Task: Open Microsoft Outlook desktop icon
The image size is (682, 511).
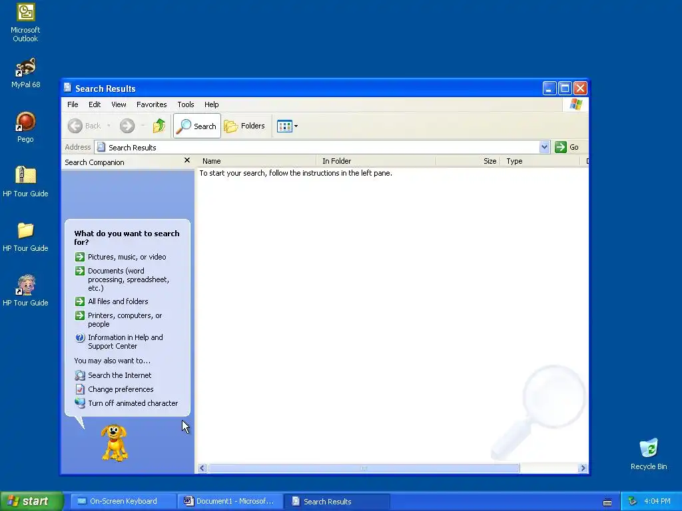Action: 25,23
